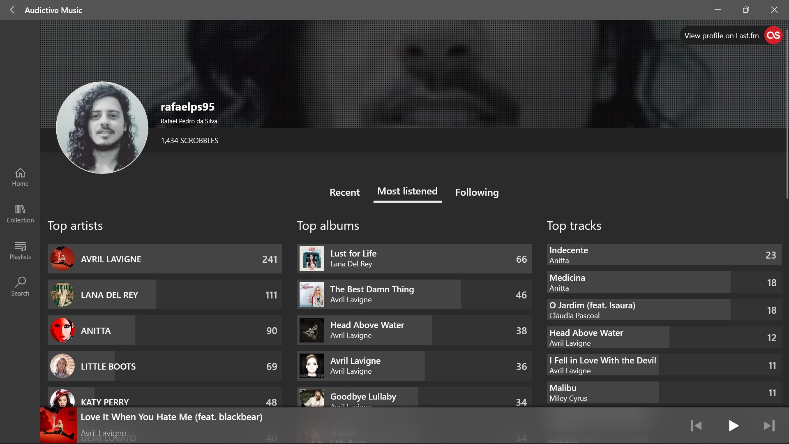The image size is (789, 444).
Task: Click the 1,434 Scrobbles count
Action: point(189,141)
